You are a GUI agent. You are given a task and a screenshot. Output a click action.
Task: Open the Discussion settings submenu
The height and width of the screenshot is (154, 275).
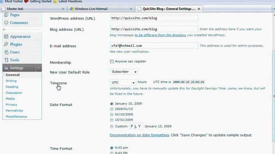14,93
